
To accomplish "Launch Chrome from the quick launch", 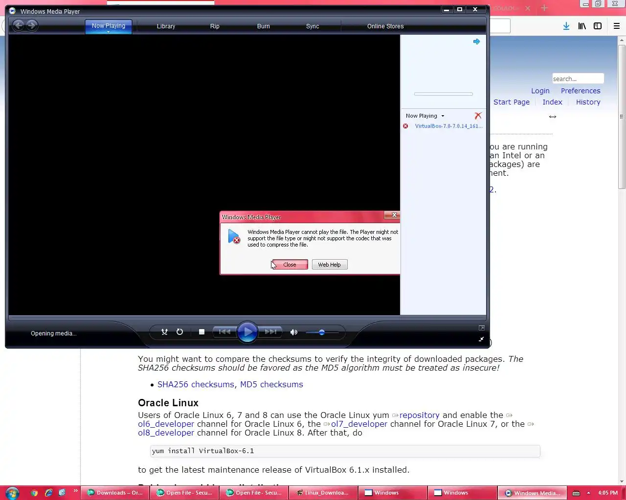I will pos(34,493).
